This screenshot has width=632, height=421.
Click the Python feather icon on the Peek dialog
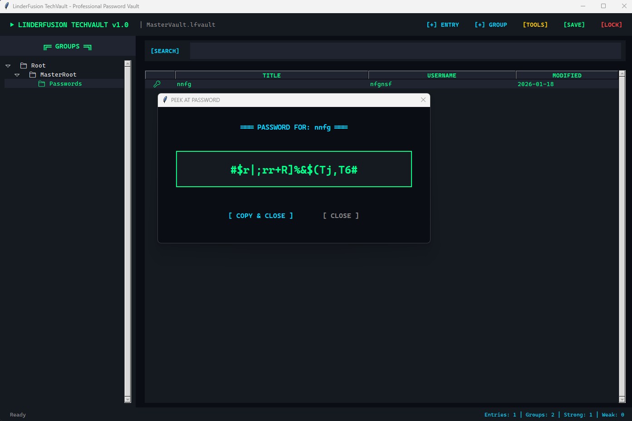pos(165,100)
